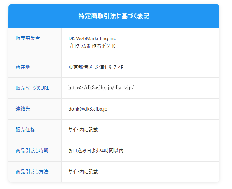The height and width of the screenshot is (189, 232).
Task: Select the address 東京都港区 芝浦1-9-7-4F
Action: tap(96, 67)
